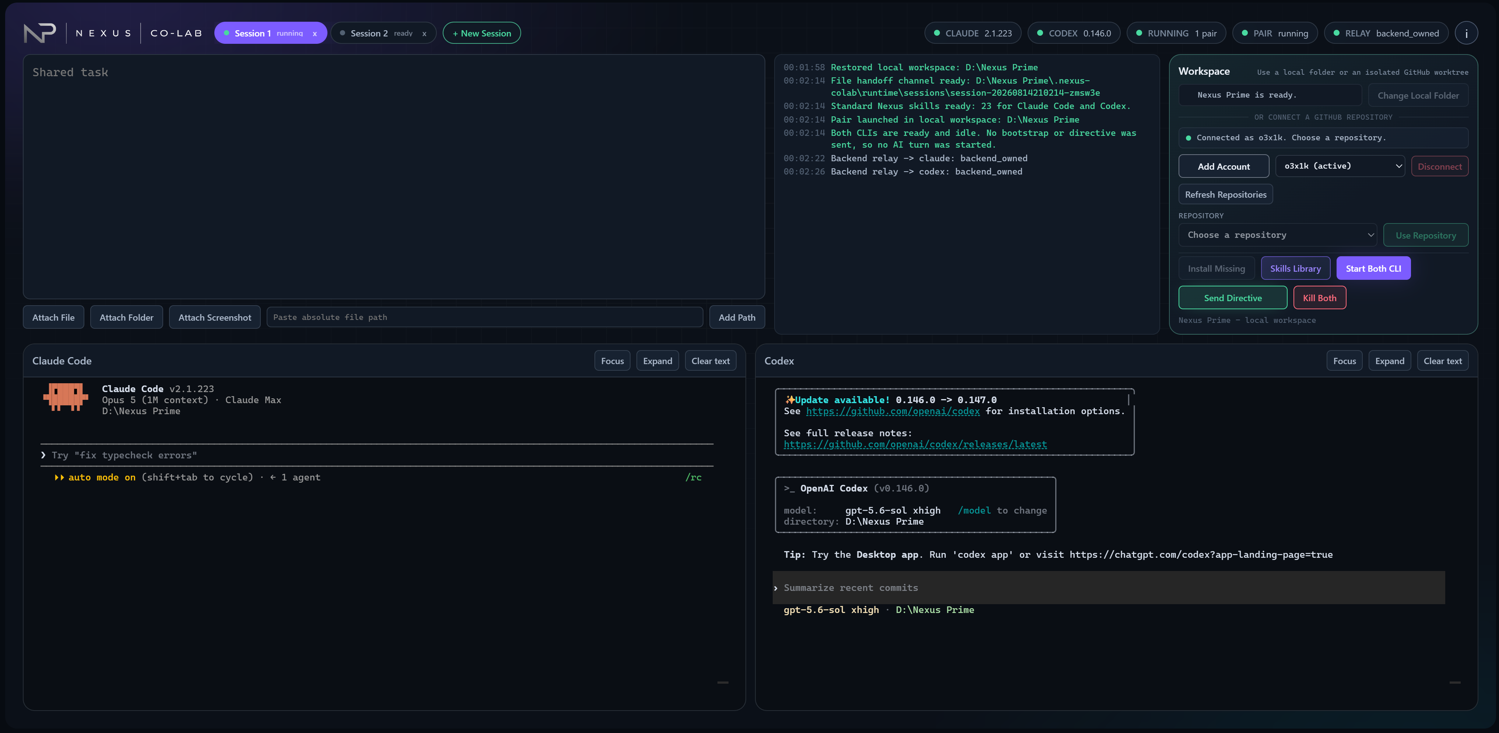Click the "/model" text in Codex box

click(x=974, y=510)
